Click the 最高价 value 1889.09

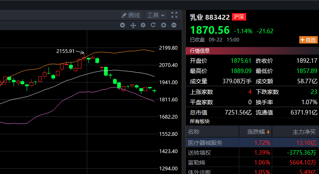click(x=241, y=71)
